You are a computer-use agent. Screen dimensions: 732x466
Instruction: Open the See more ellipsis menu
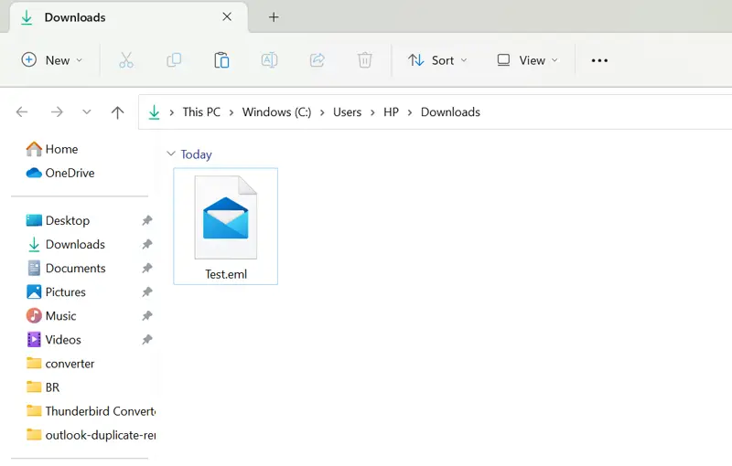pyautogui.click(x=599, y=60)
